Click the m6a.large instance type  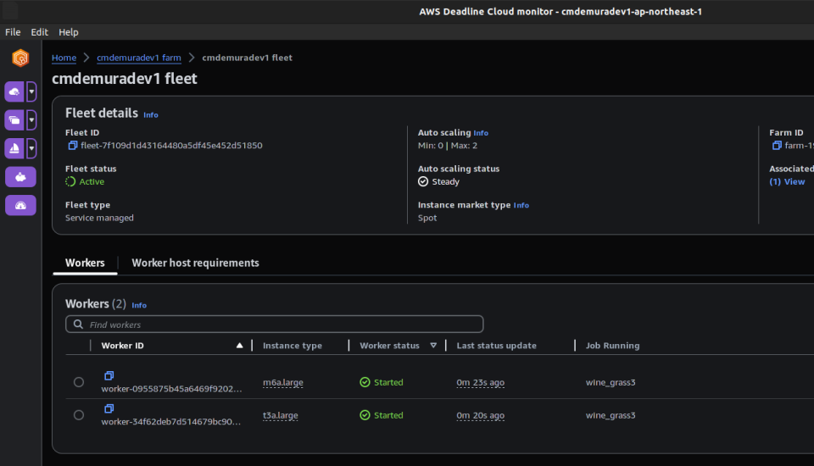click(283, 382)
